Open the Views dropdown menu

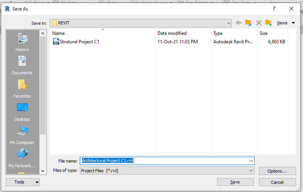tap(286, 23)
